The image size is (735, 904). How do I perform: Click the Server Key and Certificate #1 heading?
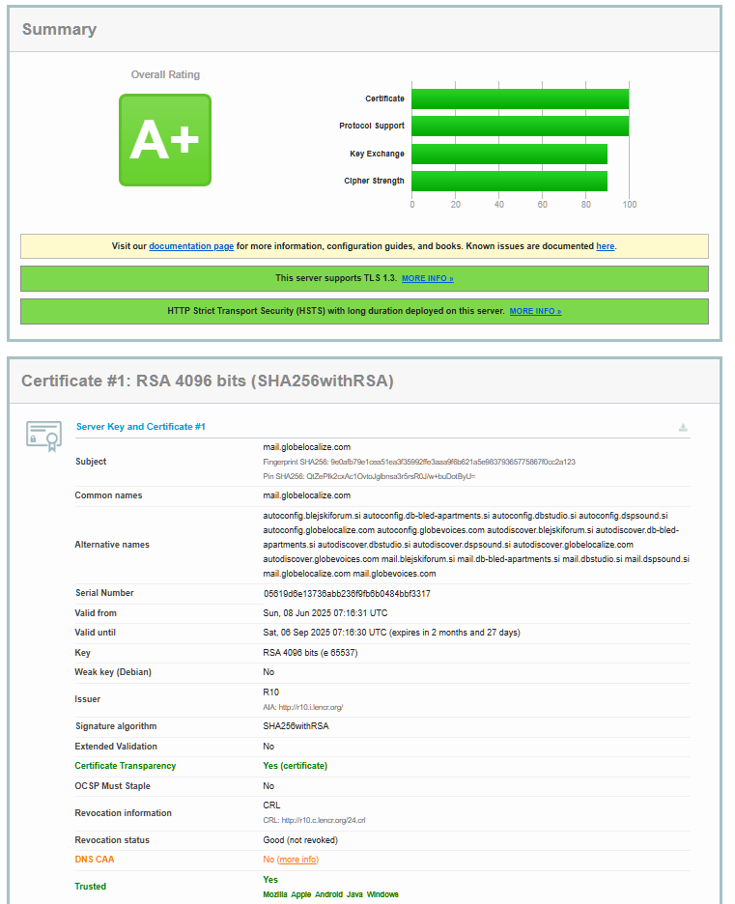tap(140, 427)
